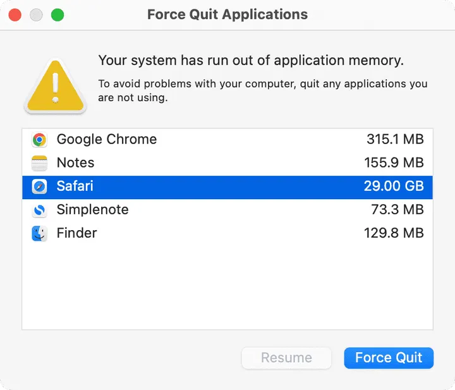Screen dimensions: 455x390
Task: Pick Simplenote from the application list
Action: click(x=92, y=210)
